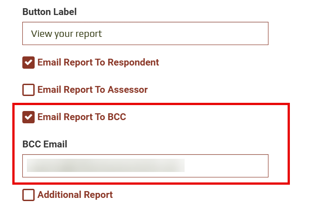Click the white checkmark beside Respondent option
335x212 pixels.
[28, 62]
